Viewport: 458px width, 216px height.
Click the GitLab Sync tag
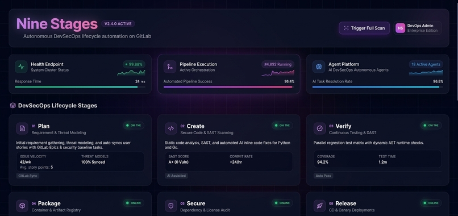(x=28, y=176)
